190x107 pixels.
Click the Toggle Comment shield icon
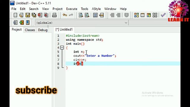(x=126, y=15)
